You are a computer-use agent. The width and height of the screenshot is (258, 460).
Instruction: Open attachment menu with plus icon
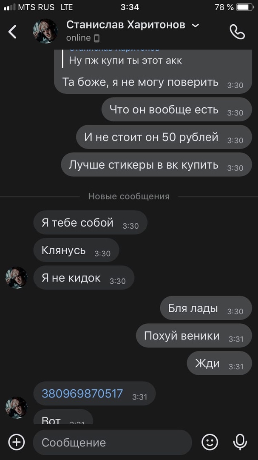(x=17, y=442)
